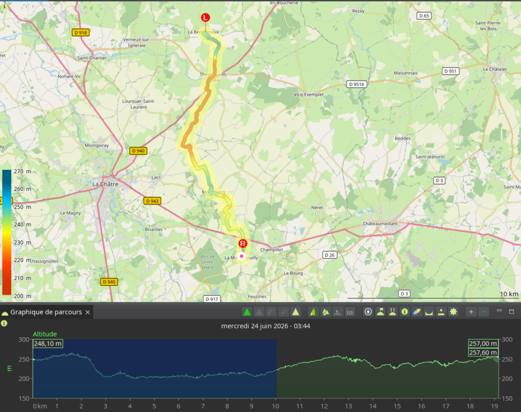Minimize the Graphique de parcours view
521x412 pixels.
(x=499, y=311)
